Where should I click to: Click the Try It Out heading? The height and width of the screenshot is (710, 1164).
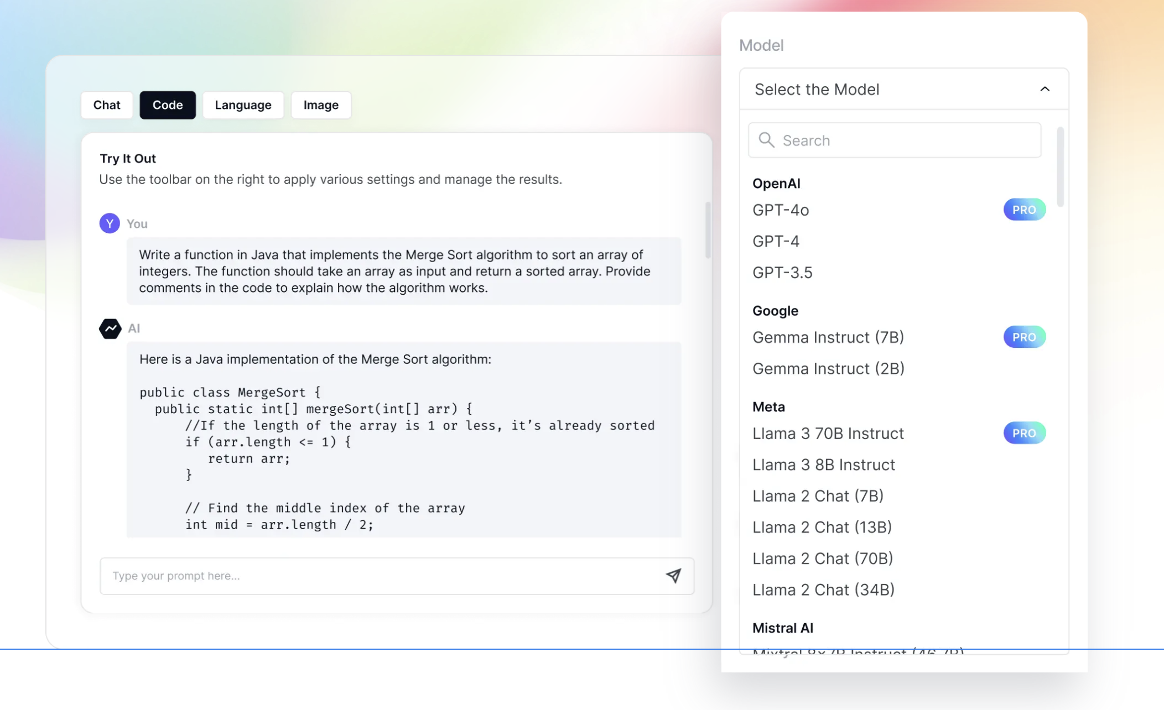[x=128, y=159]
